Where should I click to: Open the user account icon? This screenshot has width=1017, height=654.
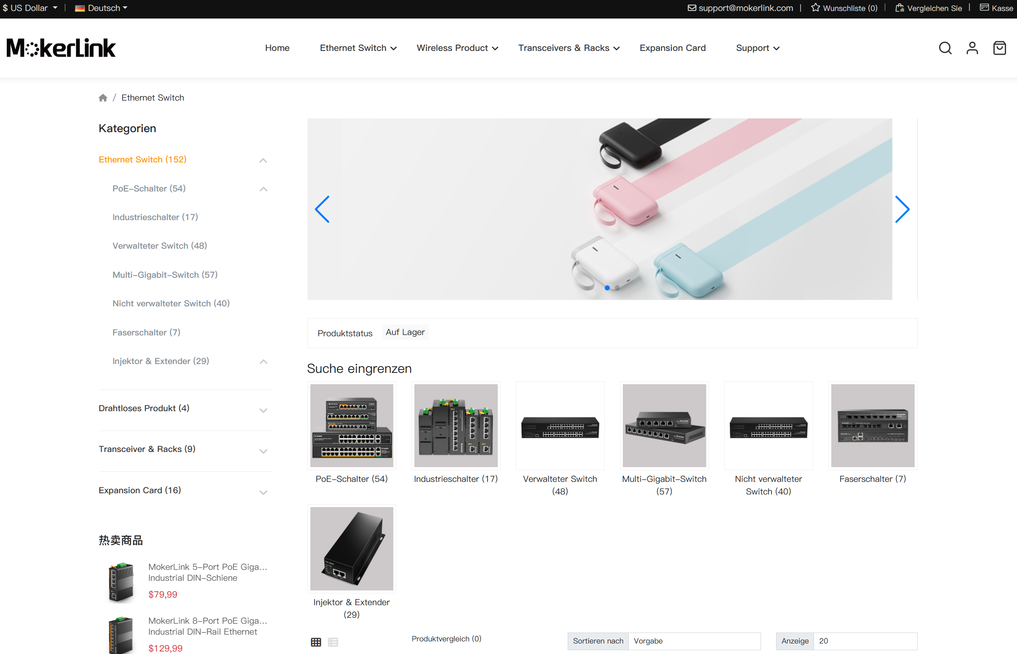972,48
